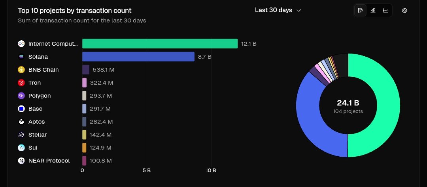This screenshot has height=187, width=427.
Task: Select the Base project label
Action: click(x=36, y=109)
